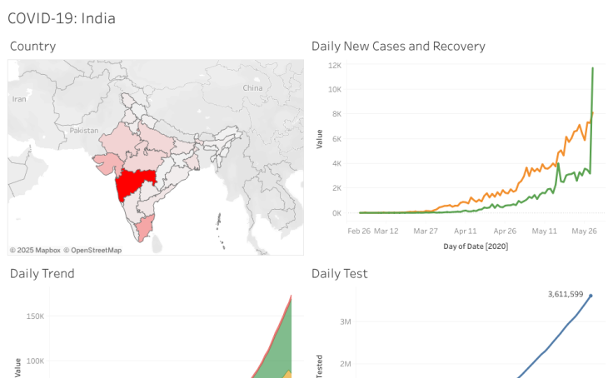Select the 'Daily Test' chart title
The width and height of the screenshot is (613, 378).
340,273
